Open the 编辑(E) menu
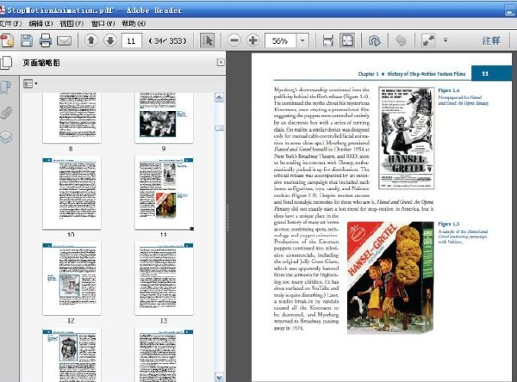Screen dimensions: 517x382 coord(40,23)
